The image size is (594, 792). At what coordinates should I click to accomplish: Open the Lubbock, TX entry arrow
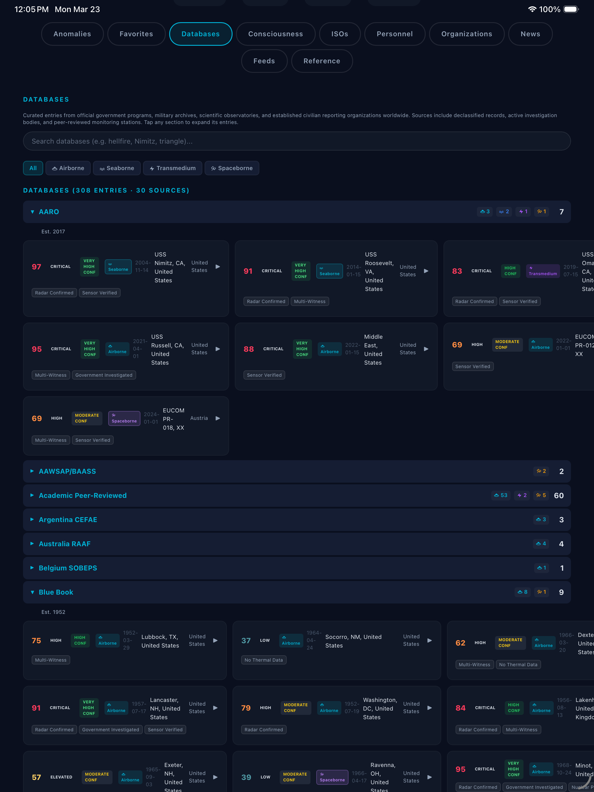tap(215, 640)
